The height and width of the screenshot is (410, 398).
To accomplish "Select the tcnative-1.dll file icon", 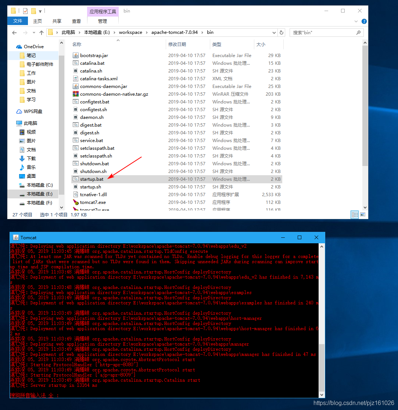I will pyautogui.click(x=75, y=195).
